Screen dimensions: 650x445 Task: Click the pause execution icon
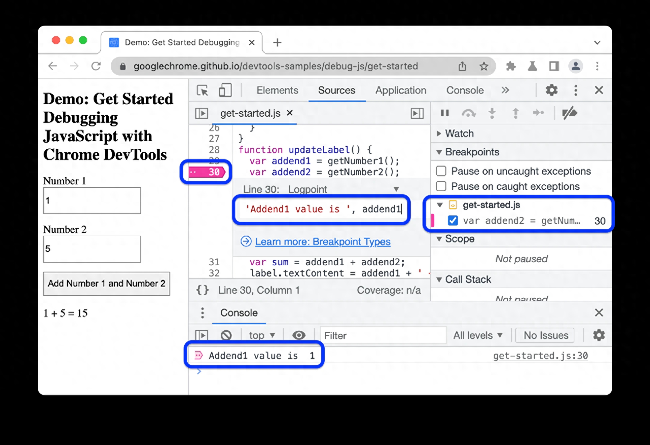444,113
